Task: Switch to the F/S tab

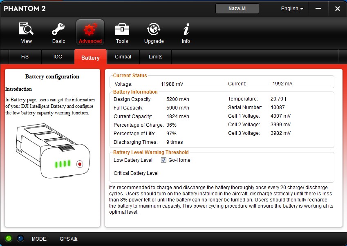Action: (x=25, y=57)
